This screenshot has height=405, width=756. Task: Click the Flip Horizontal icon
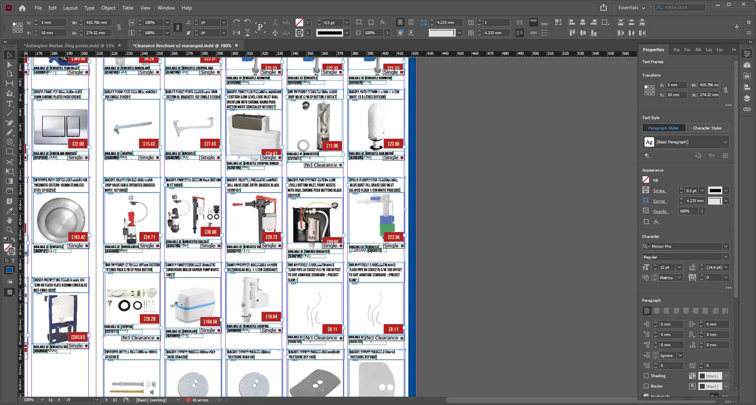click(237, 33)
